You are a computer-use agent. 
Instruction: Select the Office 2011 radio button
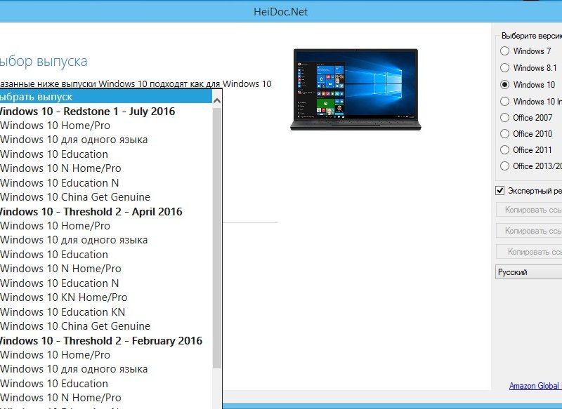504,150
